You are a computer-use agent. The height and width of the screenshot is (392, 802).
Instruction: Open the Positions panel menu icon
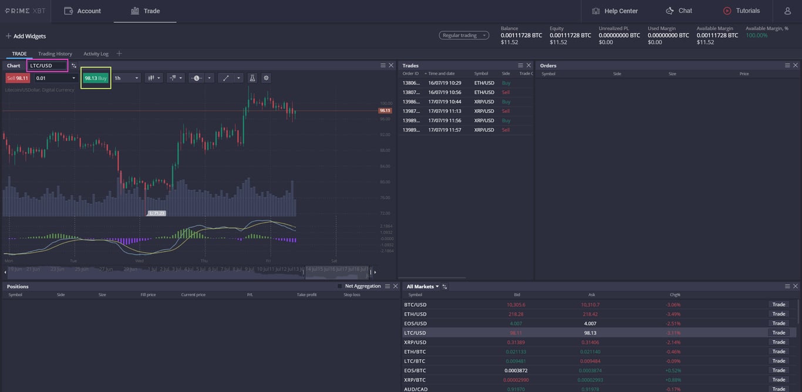[x=388, y=286]
